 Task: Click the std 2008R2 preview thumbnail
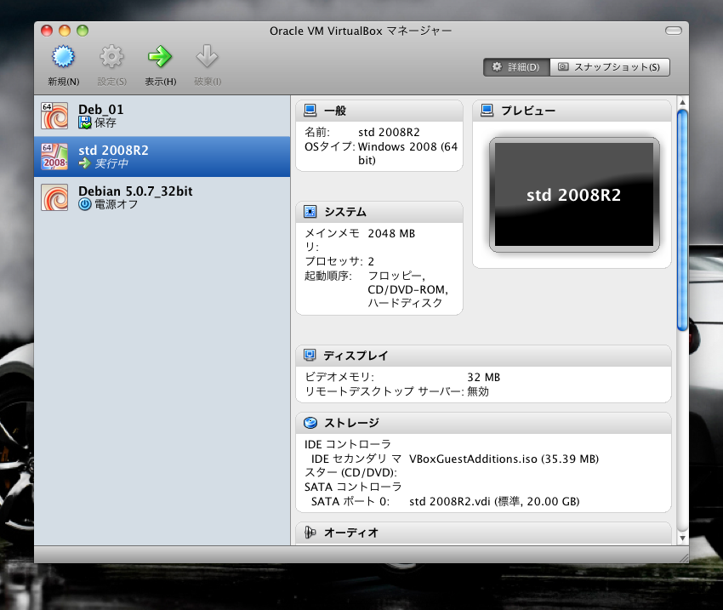574,195
